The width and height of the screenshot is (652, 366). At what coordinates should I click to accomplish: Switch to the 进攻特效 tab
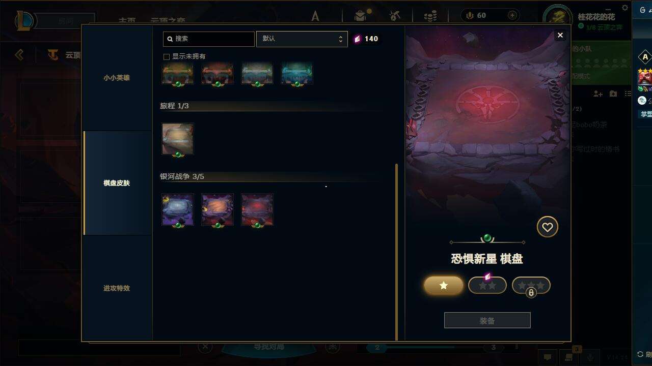[x=117, y=288]
